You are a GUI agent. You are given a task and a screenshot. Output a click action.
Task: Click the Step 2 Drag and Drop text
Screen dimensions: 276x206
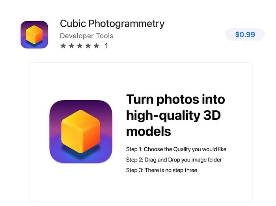tap(174, 160)
